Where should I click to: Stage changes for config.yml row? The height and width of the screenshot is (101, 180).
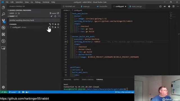pos(55,27)
